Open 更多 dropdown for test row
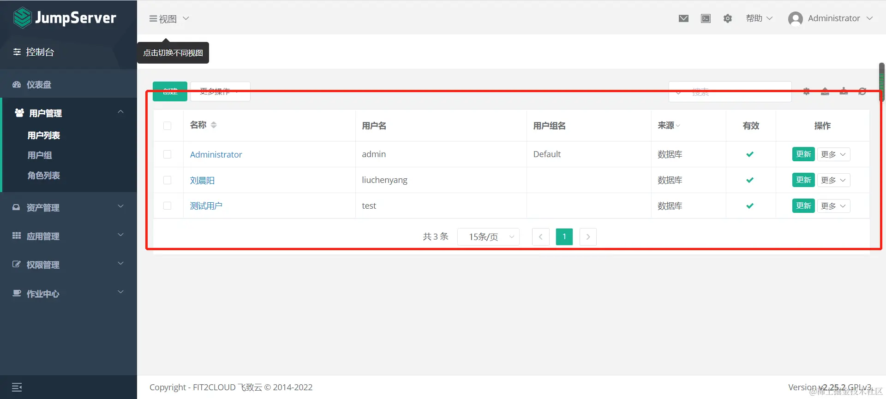This screenshot has height=399, width=886. pyautogui.click(x=833, y=206)
